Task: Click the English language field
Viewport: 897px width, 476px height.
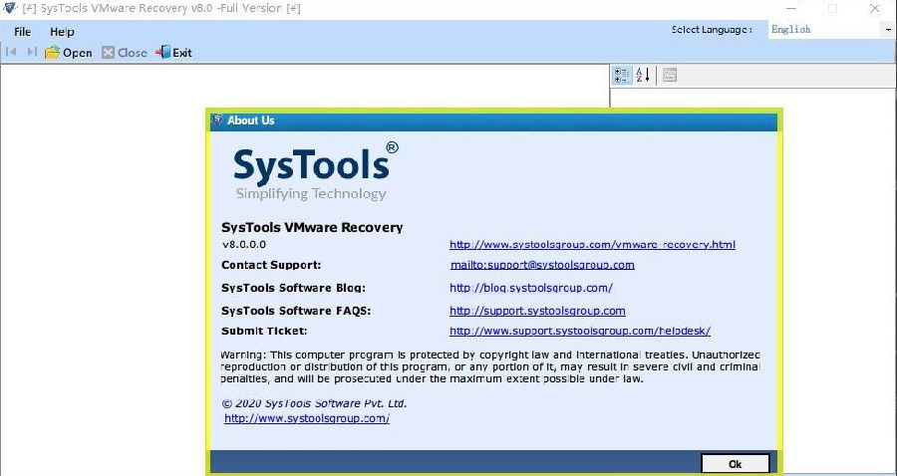Action: (825, 29)
